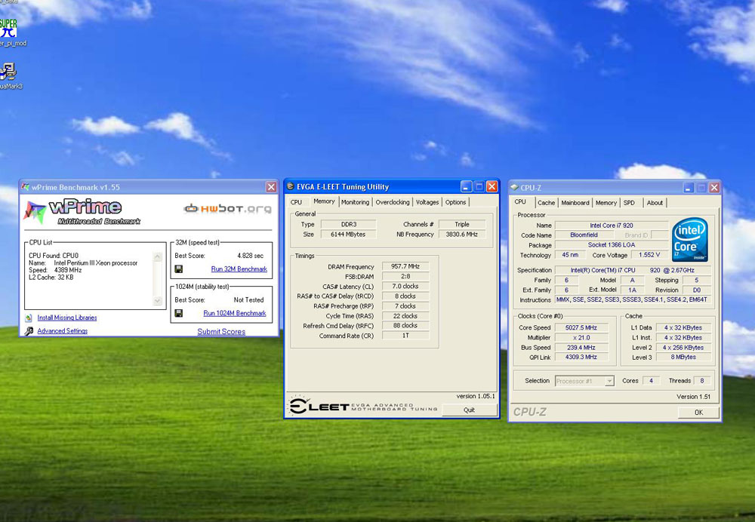
Task: Click the Quit button in E-LEET
Action: coord(469,410)
